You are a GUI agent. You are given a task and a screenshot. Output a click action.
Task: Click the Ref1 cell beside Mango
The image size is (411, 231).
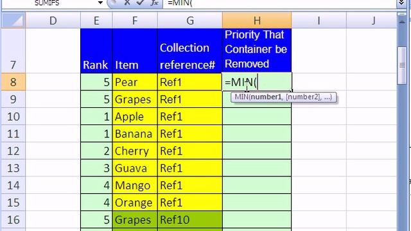click(x=190, y=185)
